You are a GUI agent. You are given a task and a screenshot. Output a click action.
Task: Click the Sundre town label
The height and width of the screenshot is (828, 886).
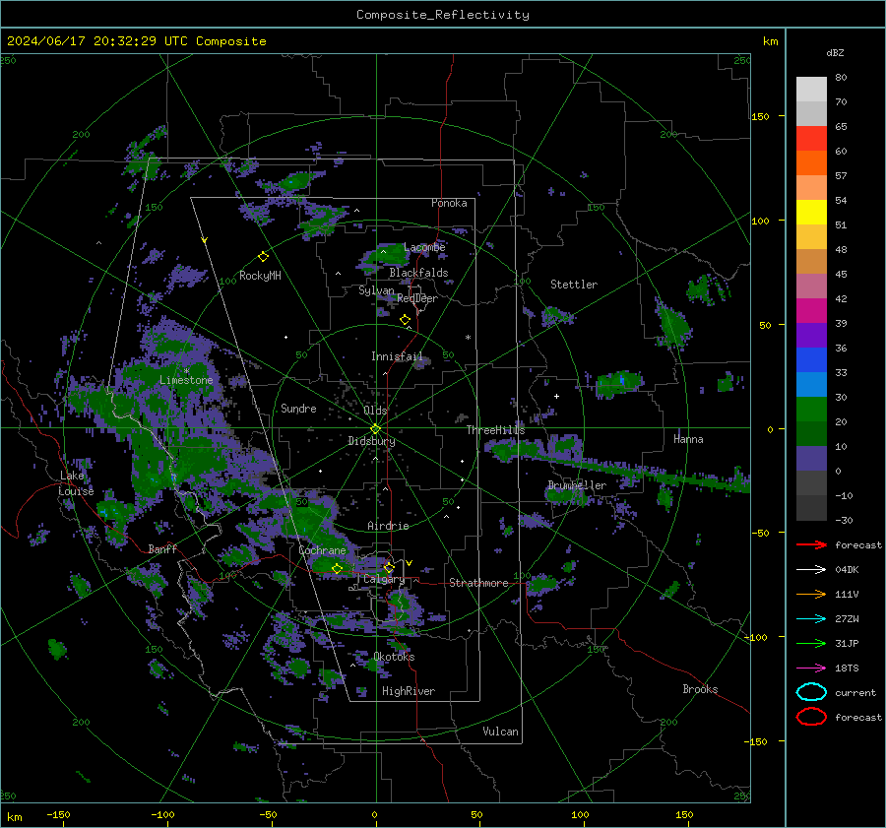click(x=298, y=408)
